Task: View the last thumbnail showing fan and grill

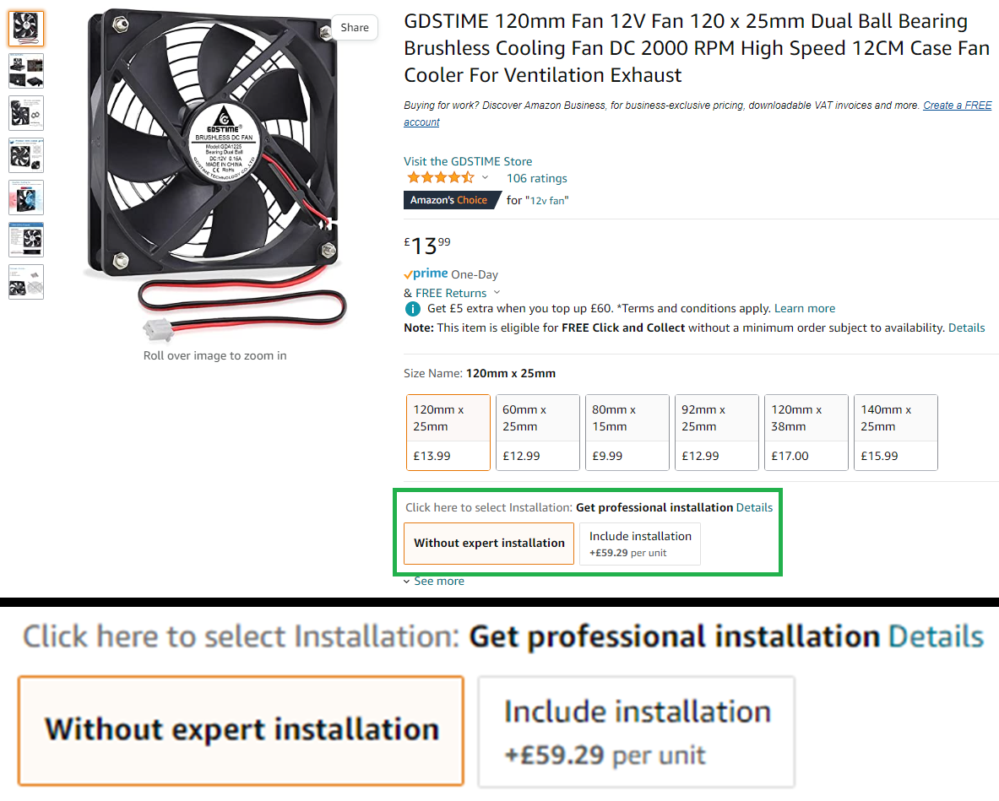Action: tap(26, 282)
